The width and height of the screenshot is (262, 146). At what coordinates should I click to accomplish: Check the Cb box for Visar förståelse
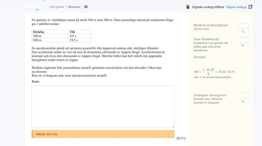pos(243,40)
